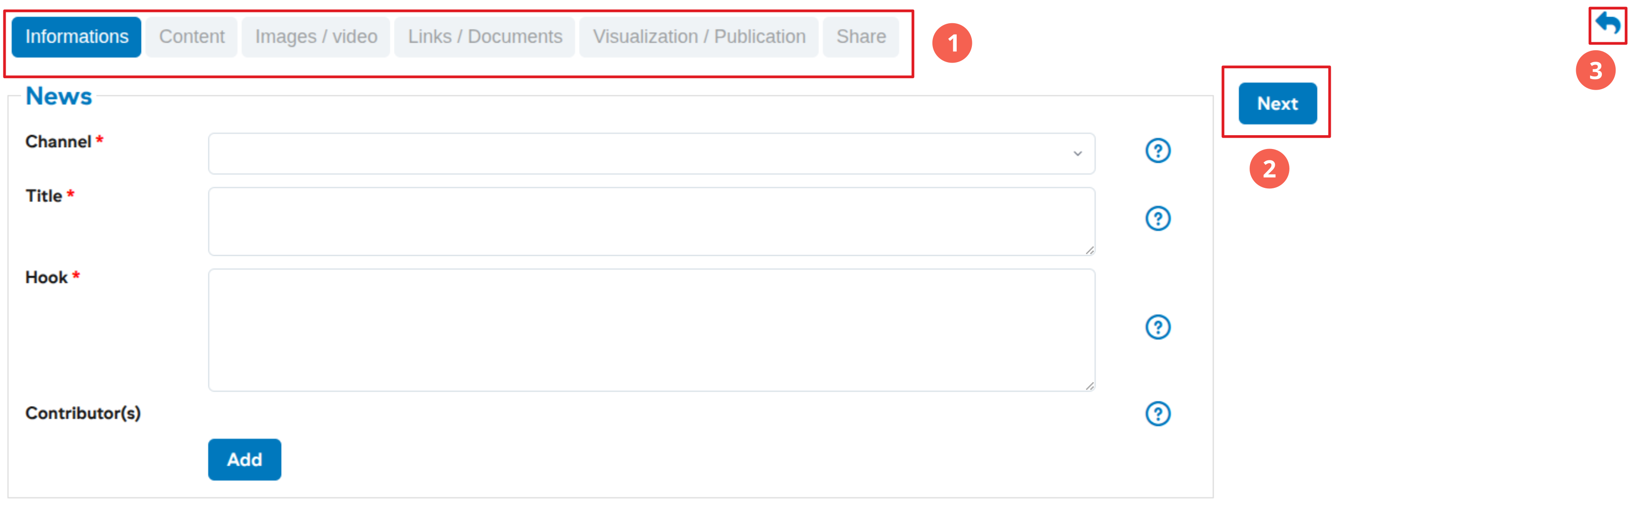1646x520 pixels.
Task: Click the back arrow icon
Action: pos(1607,24)
